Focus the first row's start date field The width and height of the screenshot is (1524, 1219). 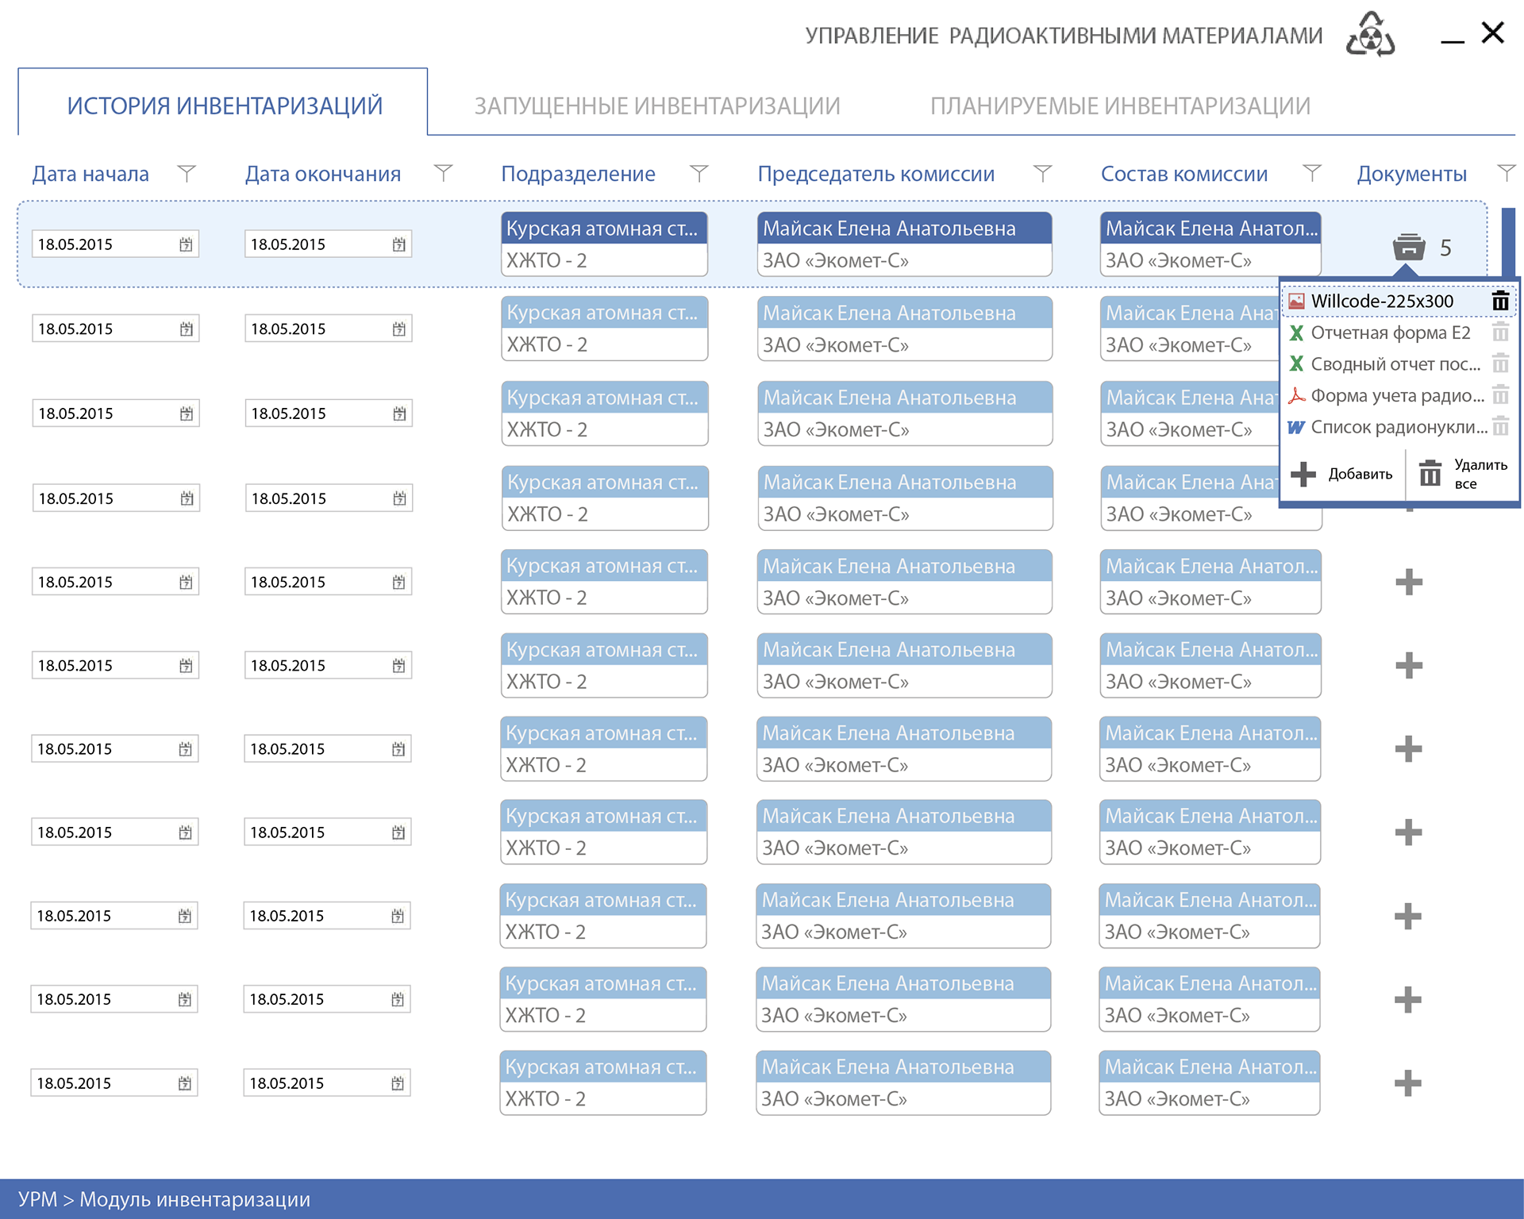click(115, 244)
